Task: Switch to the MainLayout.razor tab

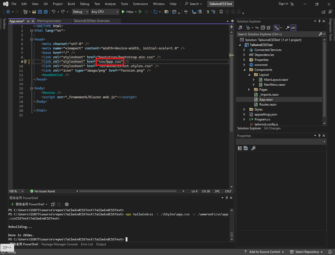Action: click(x=49, y=21)
